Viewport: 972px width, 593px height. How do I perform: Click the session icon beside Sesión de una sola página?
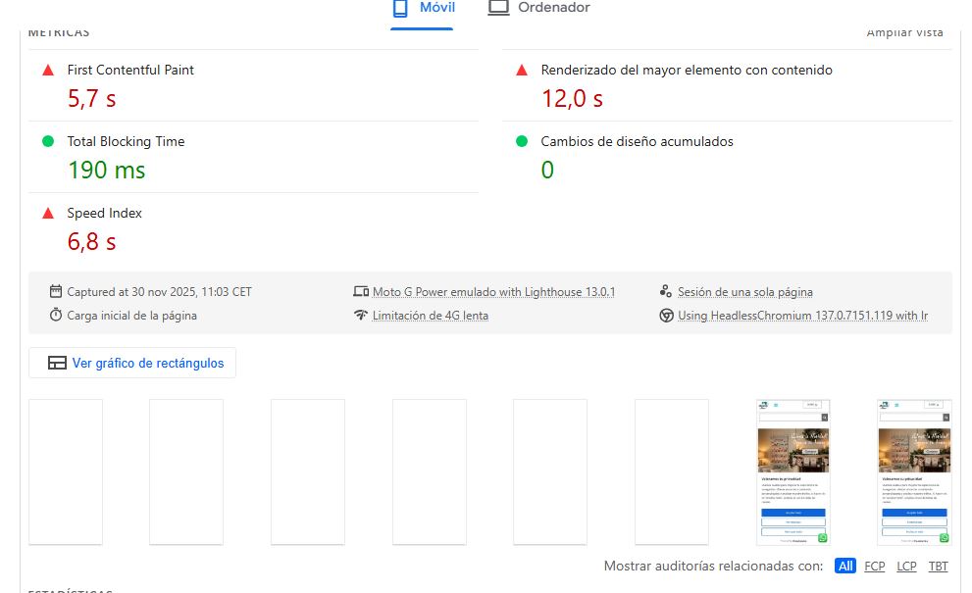click(x=666, y=292)
